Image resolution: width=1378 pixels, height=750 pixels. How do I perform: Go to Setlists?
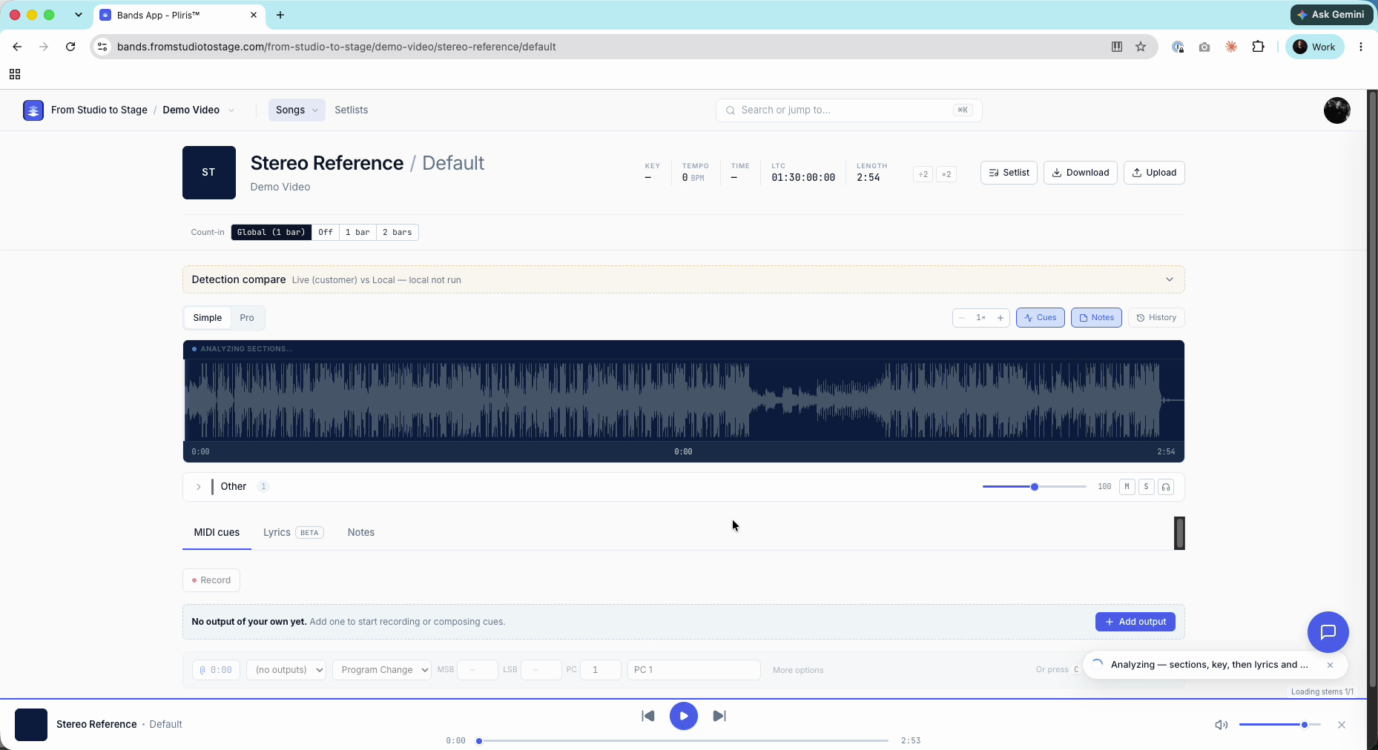(x=352, y=110)
